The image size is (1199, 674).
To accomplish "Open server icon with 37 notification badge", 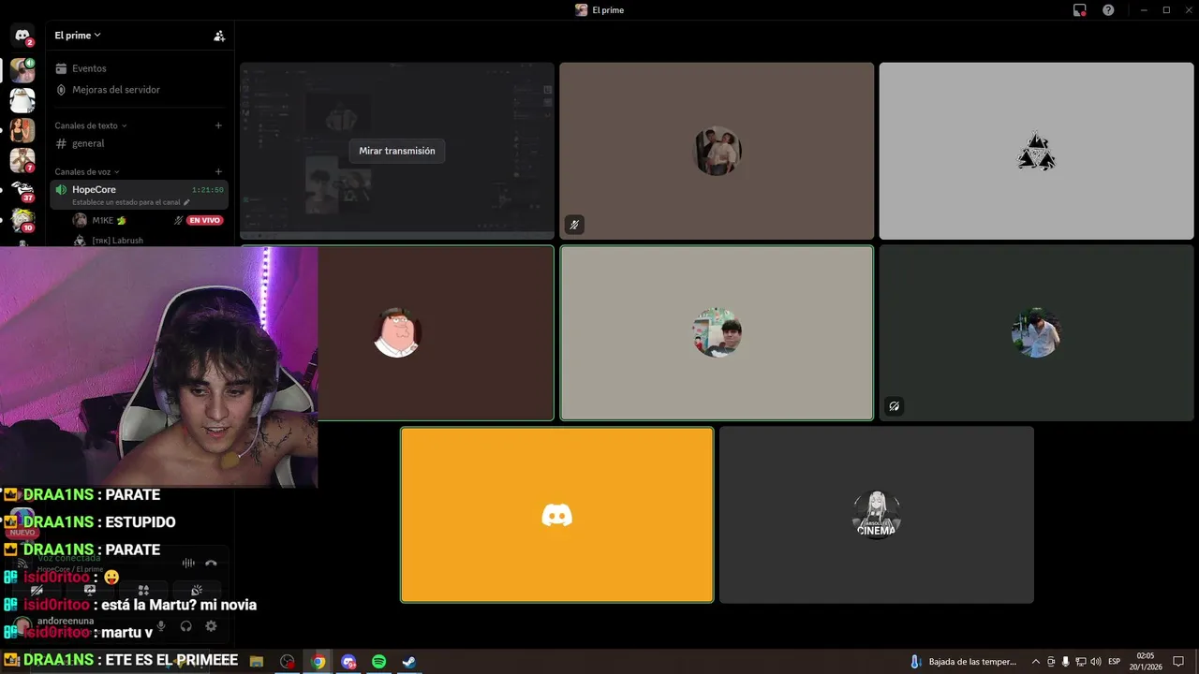I will [22, 190].
